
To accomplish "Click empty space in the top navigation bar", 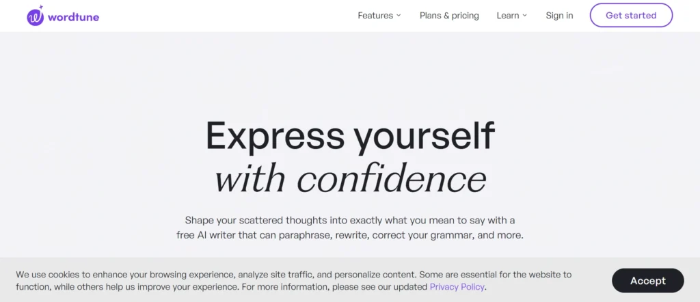I will coord(226,16).
